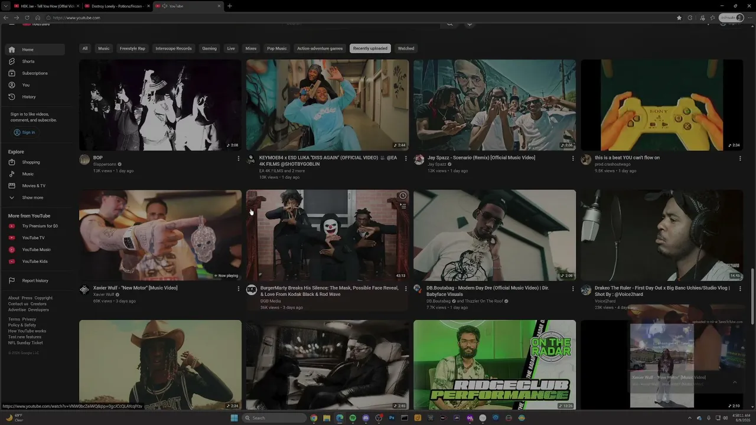Open Google Chrome from the taskbar
Image resolution: width=756 pixels, height=425 pixels.
click(314, 418)
